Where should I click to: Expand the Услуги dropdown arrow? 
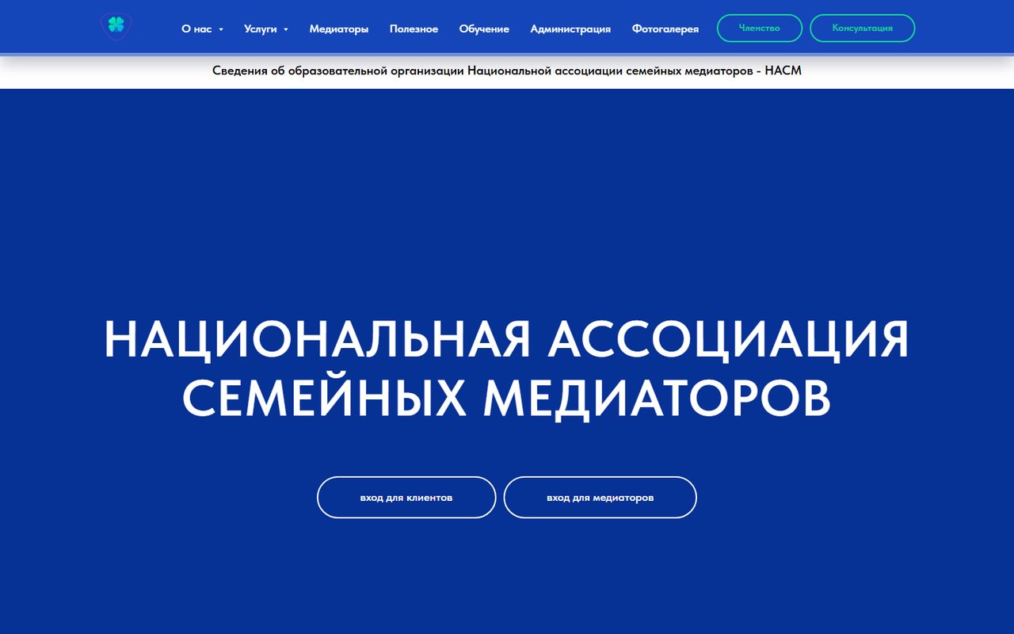pyautogui.click(x=286, y=29)
